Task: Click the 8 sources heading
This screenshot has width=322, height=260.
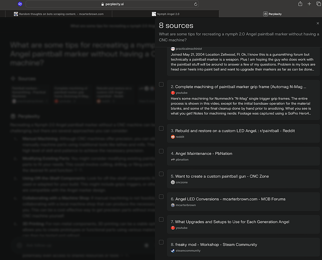Action: [176, 25]
